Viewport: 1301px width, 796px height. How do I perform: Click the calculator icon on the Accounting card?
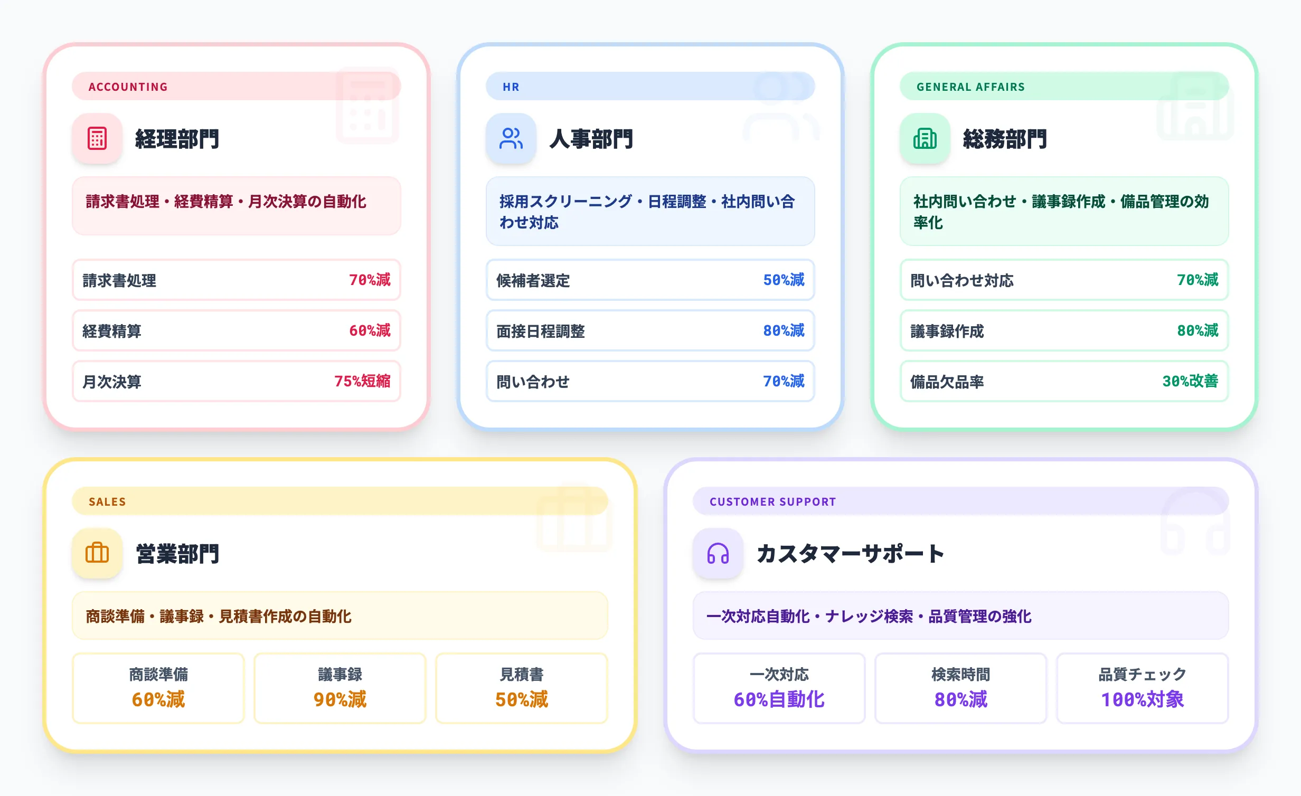(97, 139)
